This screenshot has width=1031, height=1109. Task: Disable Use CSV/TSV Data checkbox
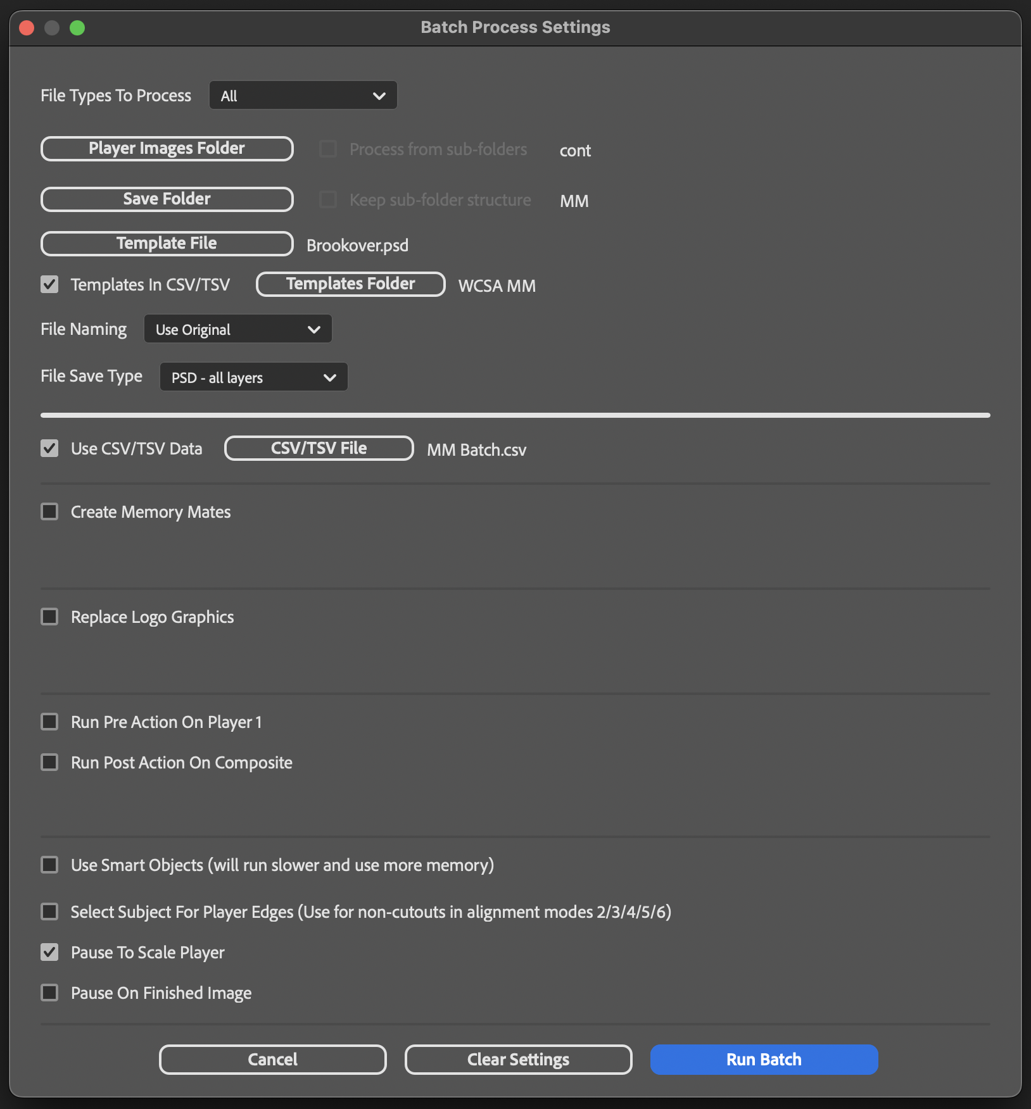[x=49, y=449]
